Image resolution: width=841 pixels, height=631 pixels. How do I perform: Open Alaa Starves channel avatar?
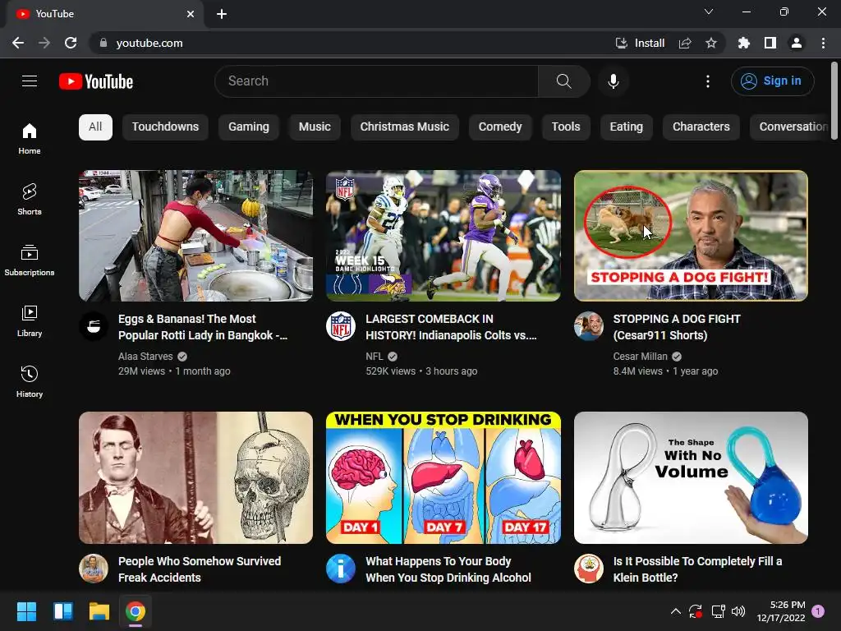click(x=94, y=325)
